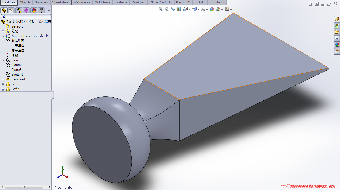The image size is (340, 190).
Task: Open Display Style dropdown arrow
Action: coord(198,10)
